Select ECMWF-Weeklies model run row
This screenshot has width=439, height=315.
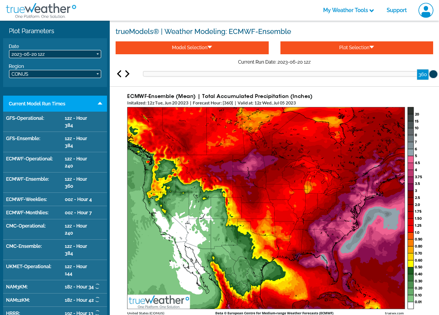[55, 199]
